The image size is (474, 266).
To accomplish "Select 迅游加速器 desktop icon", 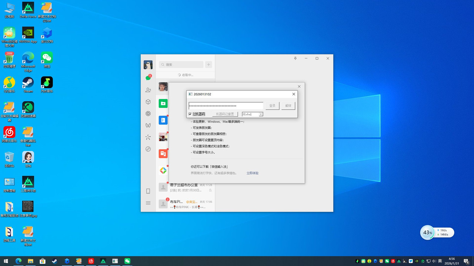I will tap(28, 109).
